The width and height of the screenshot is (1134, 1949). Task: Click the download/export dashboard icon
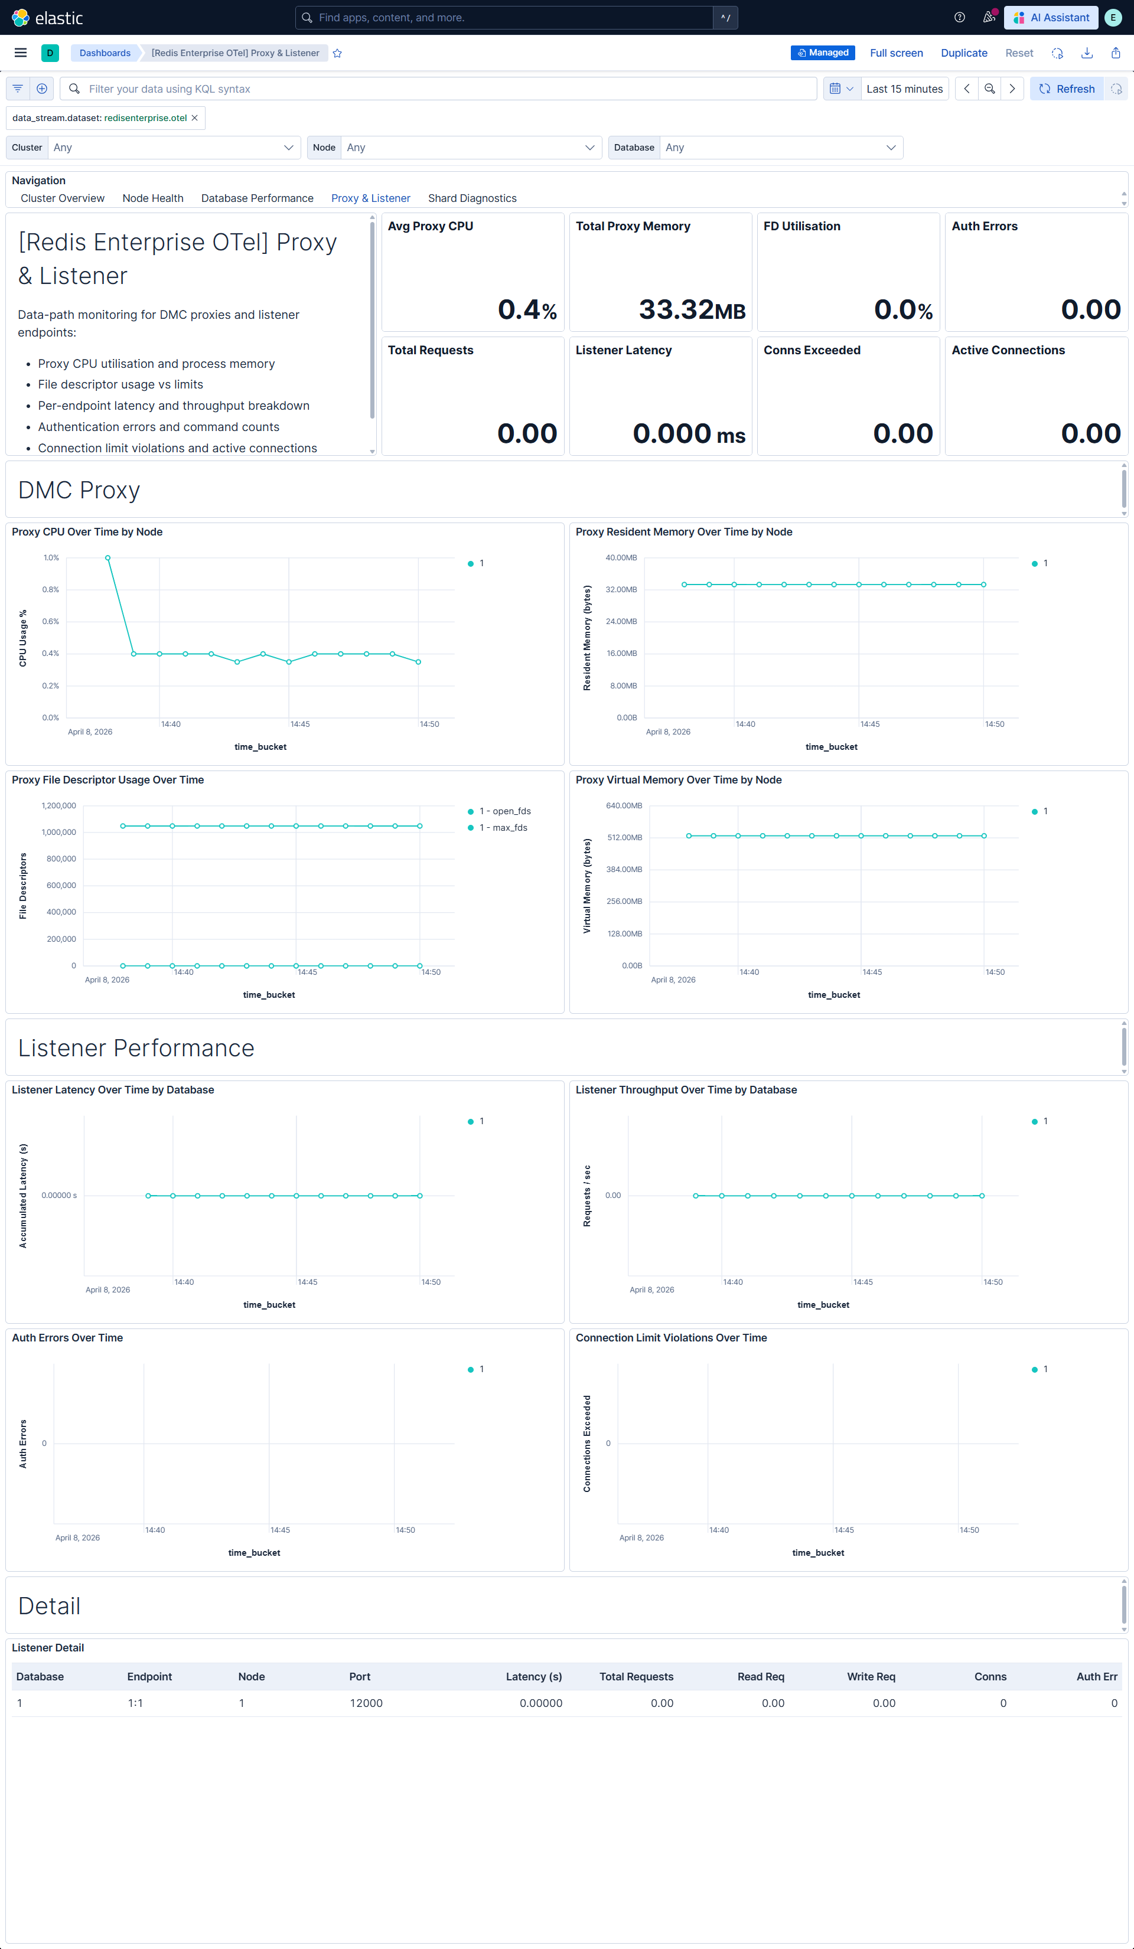(1087, 53)
